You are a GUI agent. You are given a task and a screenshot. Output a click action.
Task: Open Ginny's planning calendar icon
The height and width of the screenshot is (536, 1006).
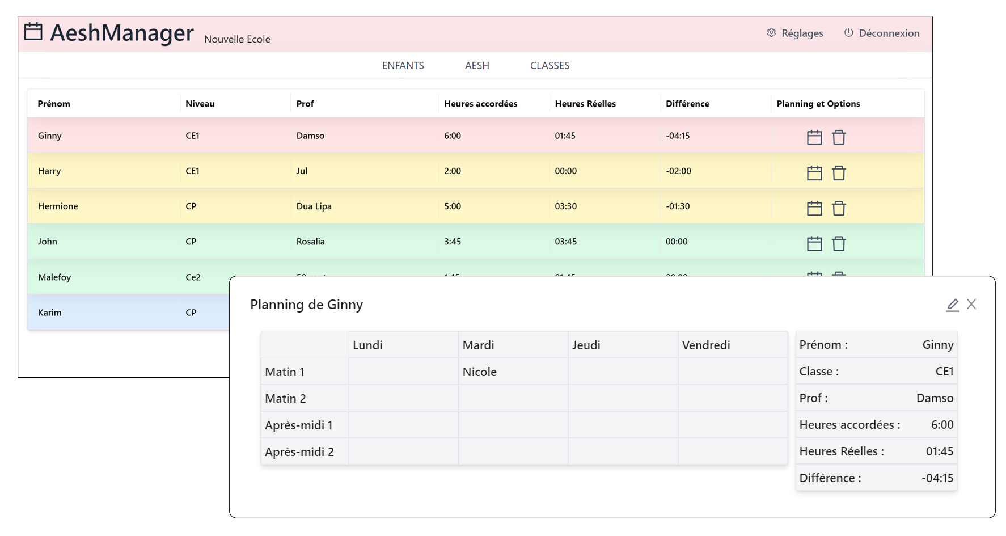click(814, 137)
